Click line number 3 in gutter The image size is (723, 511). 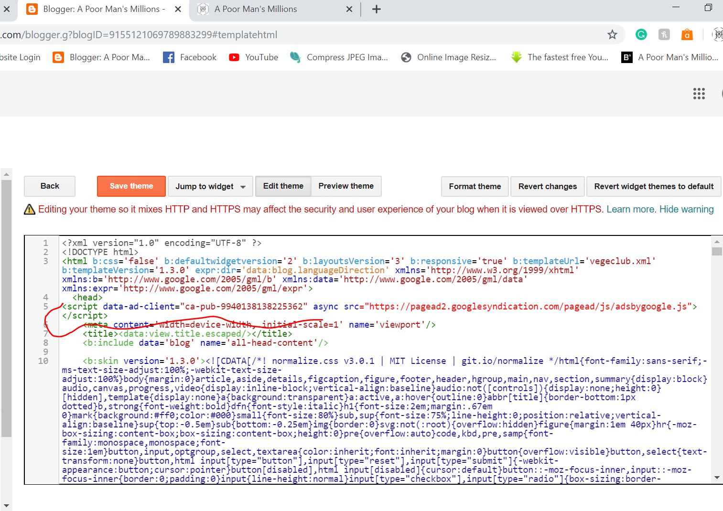point(46,261)
